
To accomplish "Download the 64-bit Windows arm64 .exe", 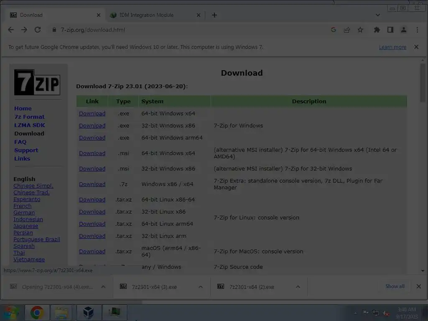I will click(x=92, y=138).
